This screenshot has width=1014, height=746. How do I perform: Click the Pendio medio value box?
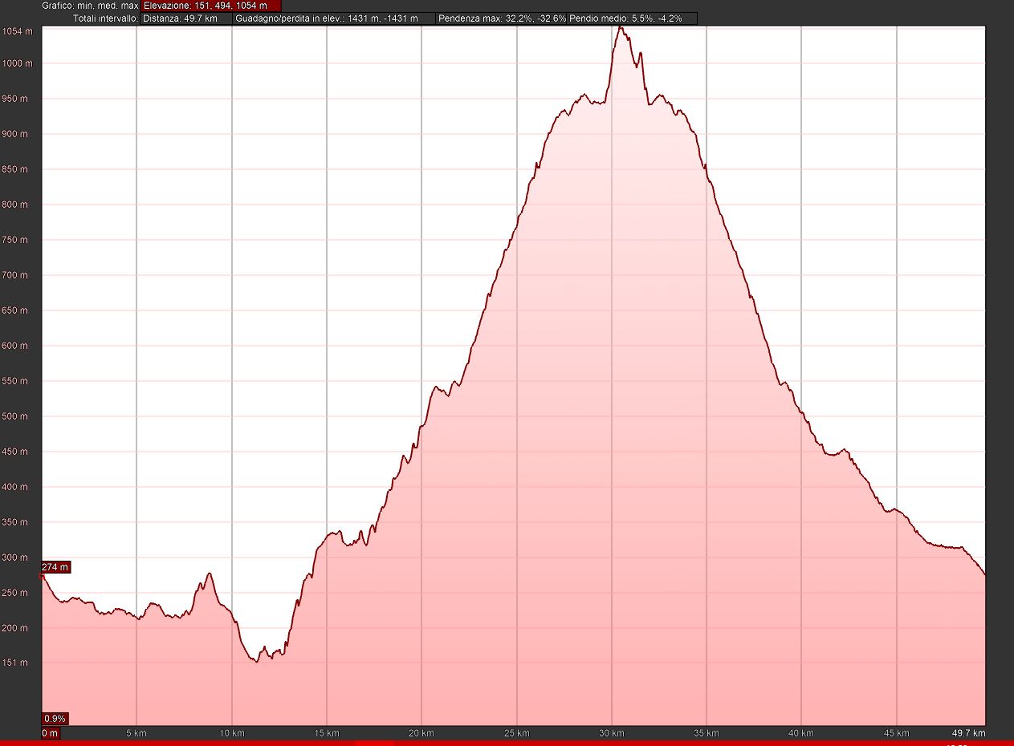pyautogui.click(x=632, y=18)
